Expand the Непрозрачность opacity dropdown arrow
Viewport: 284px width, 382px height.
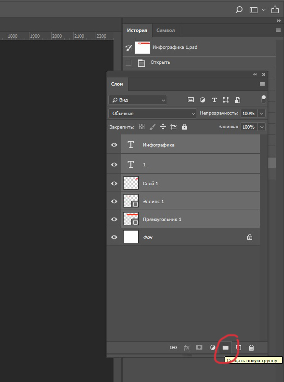point(262,113)
